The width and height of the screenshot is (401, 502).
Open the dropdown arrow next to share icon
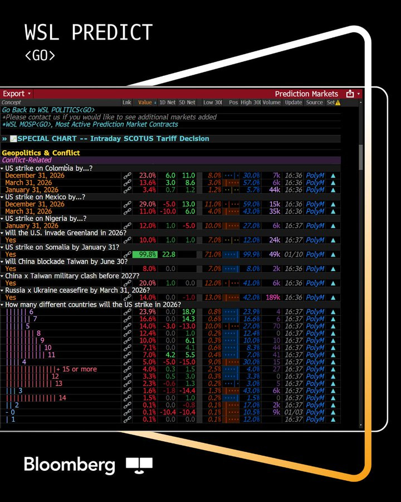coord(359,94)
